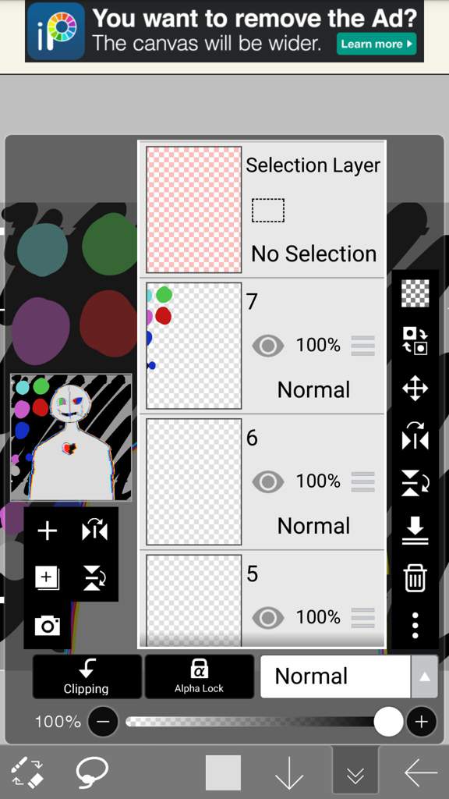Select layer 6 in the layer list
This screenshot has height=799, width=449.
point(262,482)
